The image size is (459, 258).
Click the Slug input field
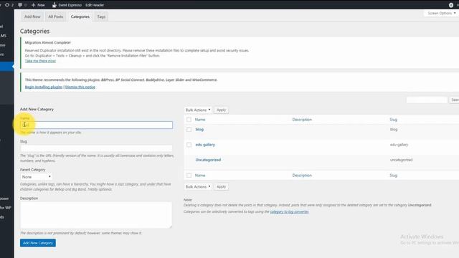pos(96,148)
